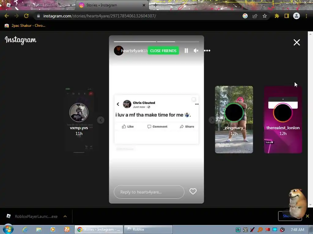Viewport: 313px width, 234px height.
Task: Click the page scrollbar
Action: (310, 119)
